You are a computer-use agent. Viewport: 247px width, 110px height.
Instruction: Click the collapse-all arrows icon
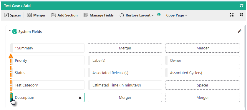(241, 15)
